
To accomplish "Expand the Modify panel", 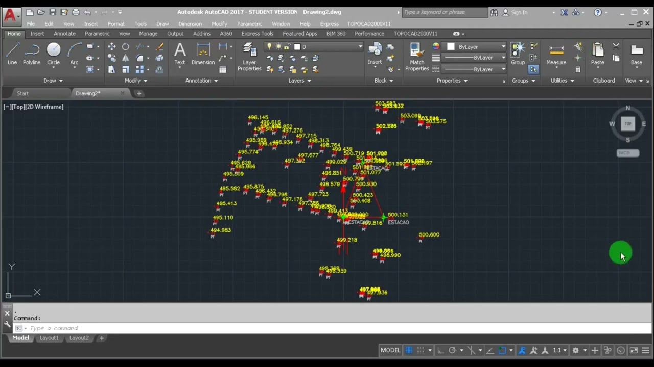I will point(136,81).
